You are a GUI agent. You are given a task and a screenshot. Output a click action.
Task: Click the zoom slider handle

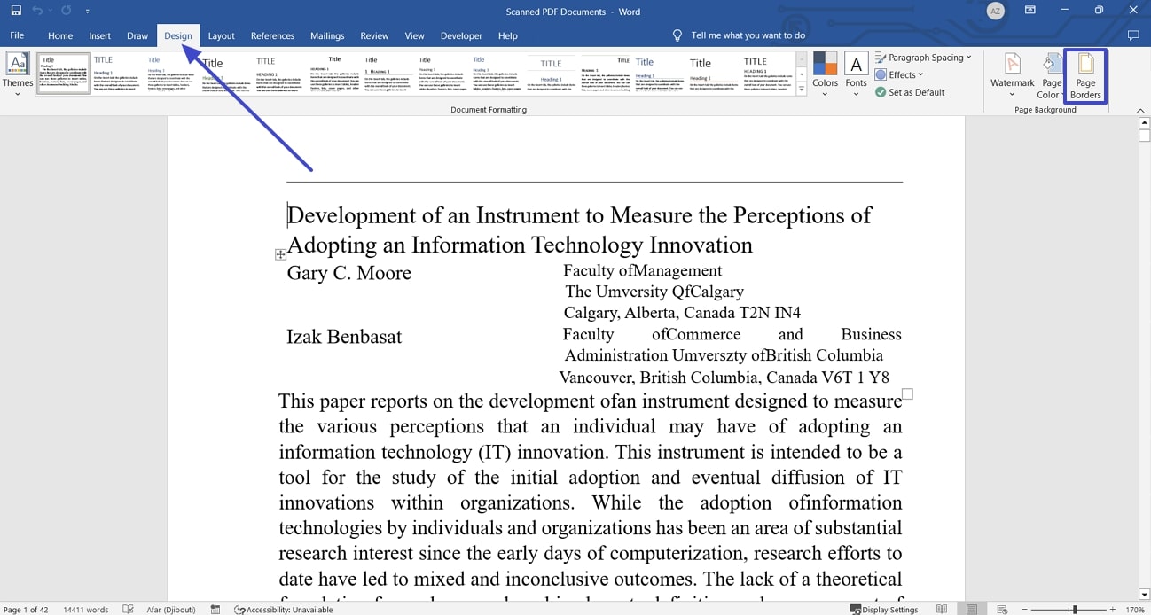pos(1075,610)
